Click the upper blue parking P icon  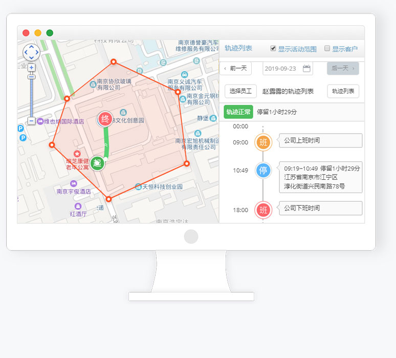click(x=20, y=129)
